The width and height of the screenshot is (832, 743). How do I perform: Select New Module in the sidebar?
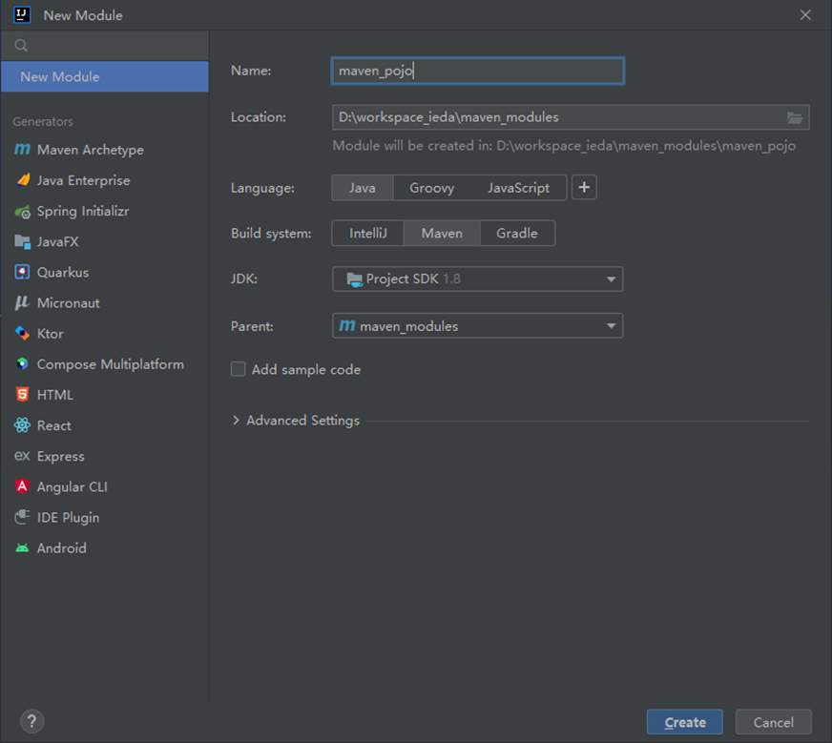point(105,77)
